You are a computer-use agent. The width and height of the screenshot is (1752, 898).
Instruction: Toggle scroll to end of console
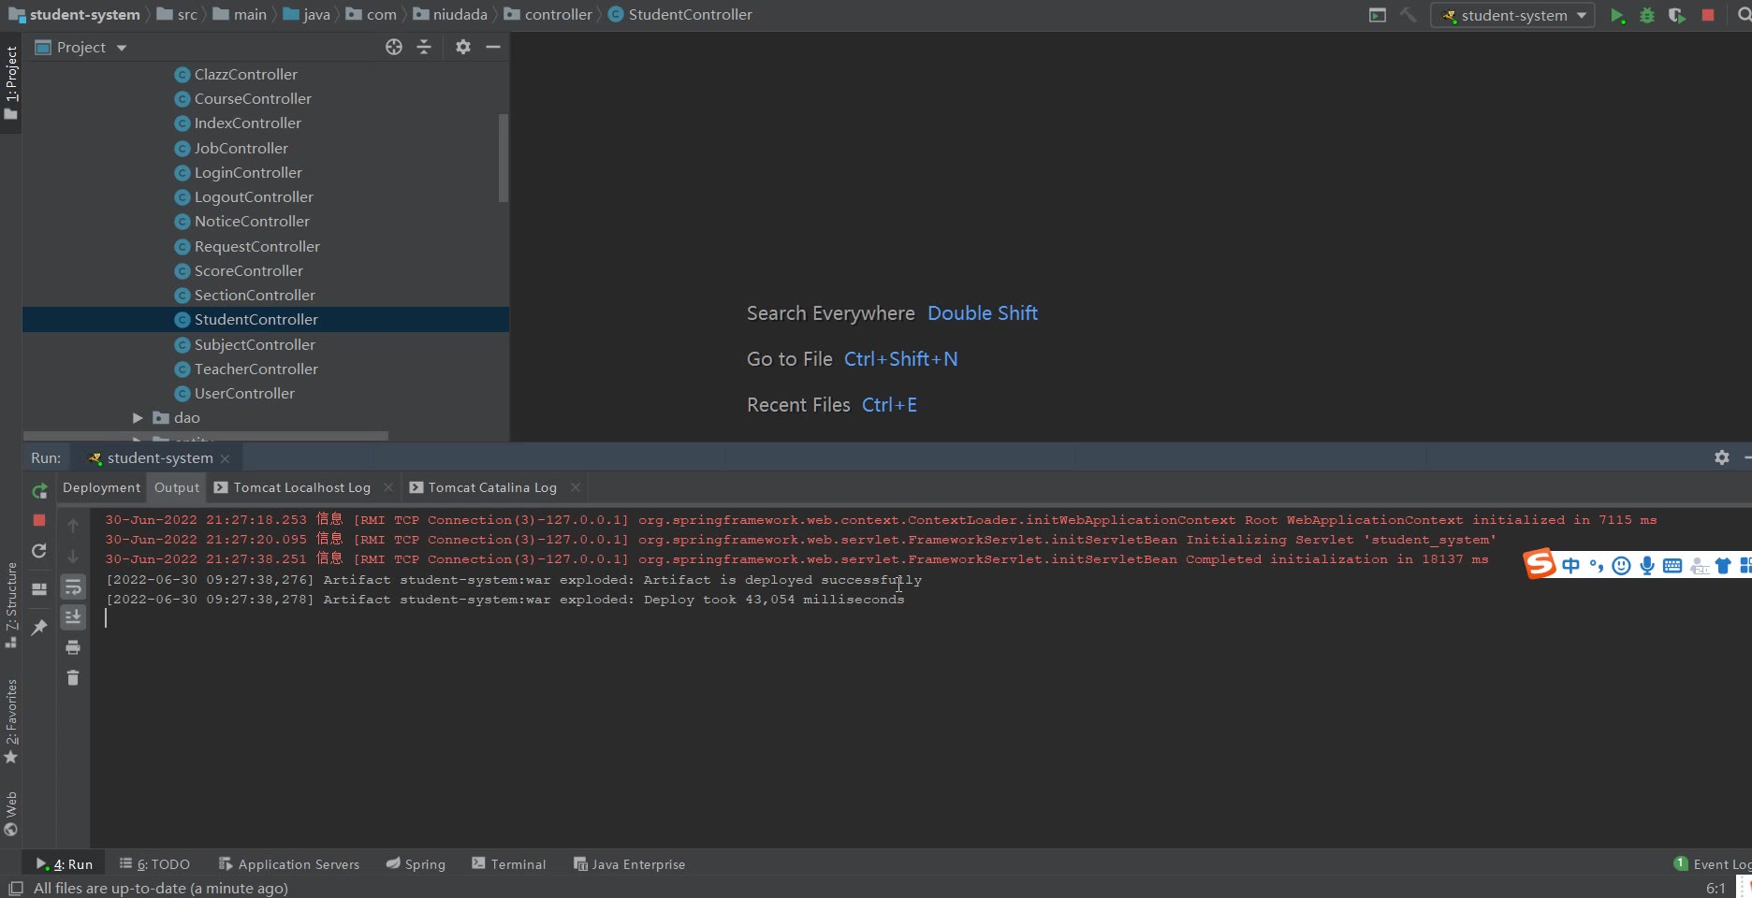tap(73, 617)
